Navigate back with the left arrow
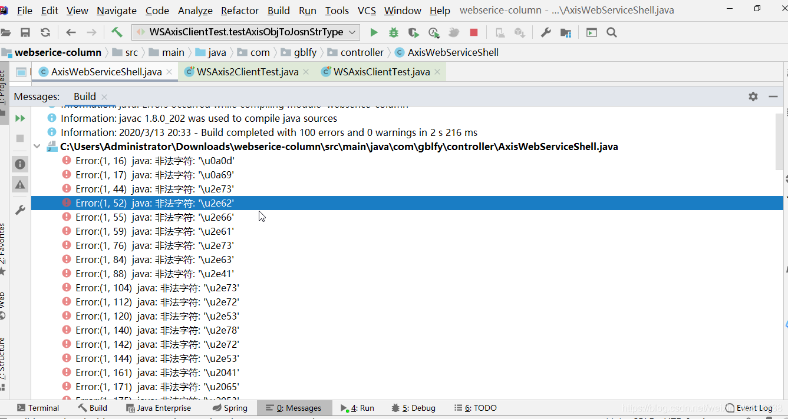Screen dimensions: 788x419 71,32
